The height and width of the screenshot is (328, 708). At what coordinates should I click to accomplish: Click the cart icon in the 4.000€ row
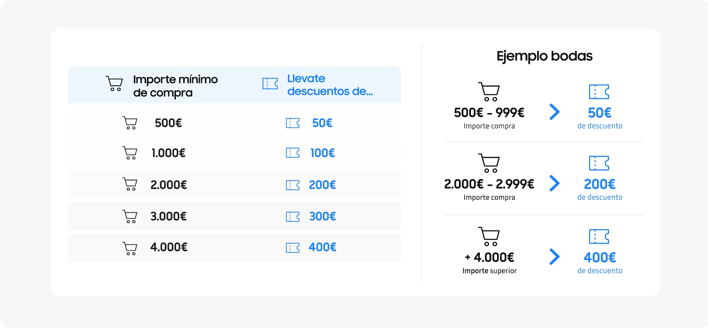click(x=130, y=248)
